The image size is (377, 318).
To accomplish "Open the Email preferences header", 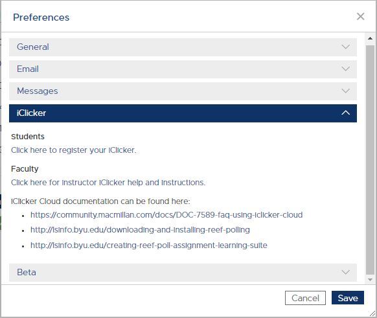I will (x=183, y=69).
